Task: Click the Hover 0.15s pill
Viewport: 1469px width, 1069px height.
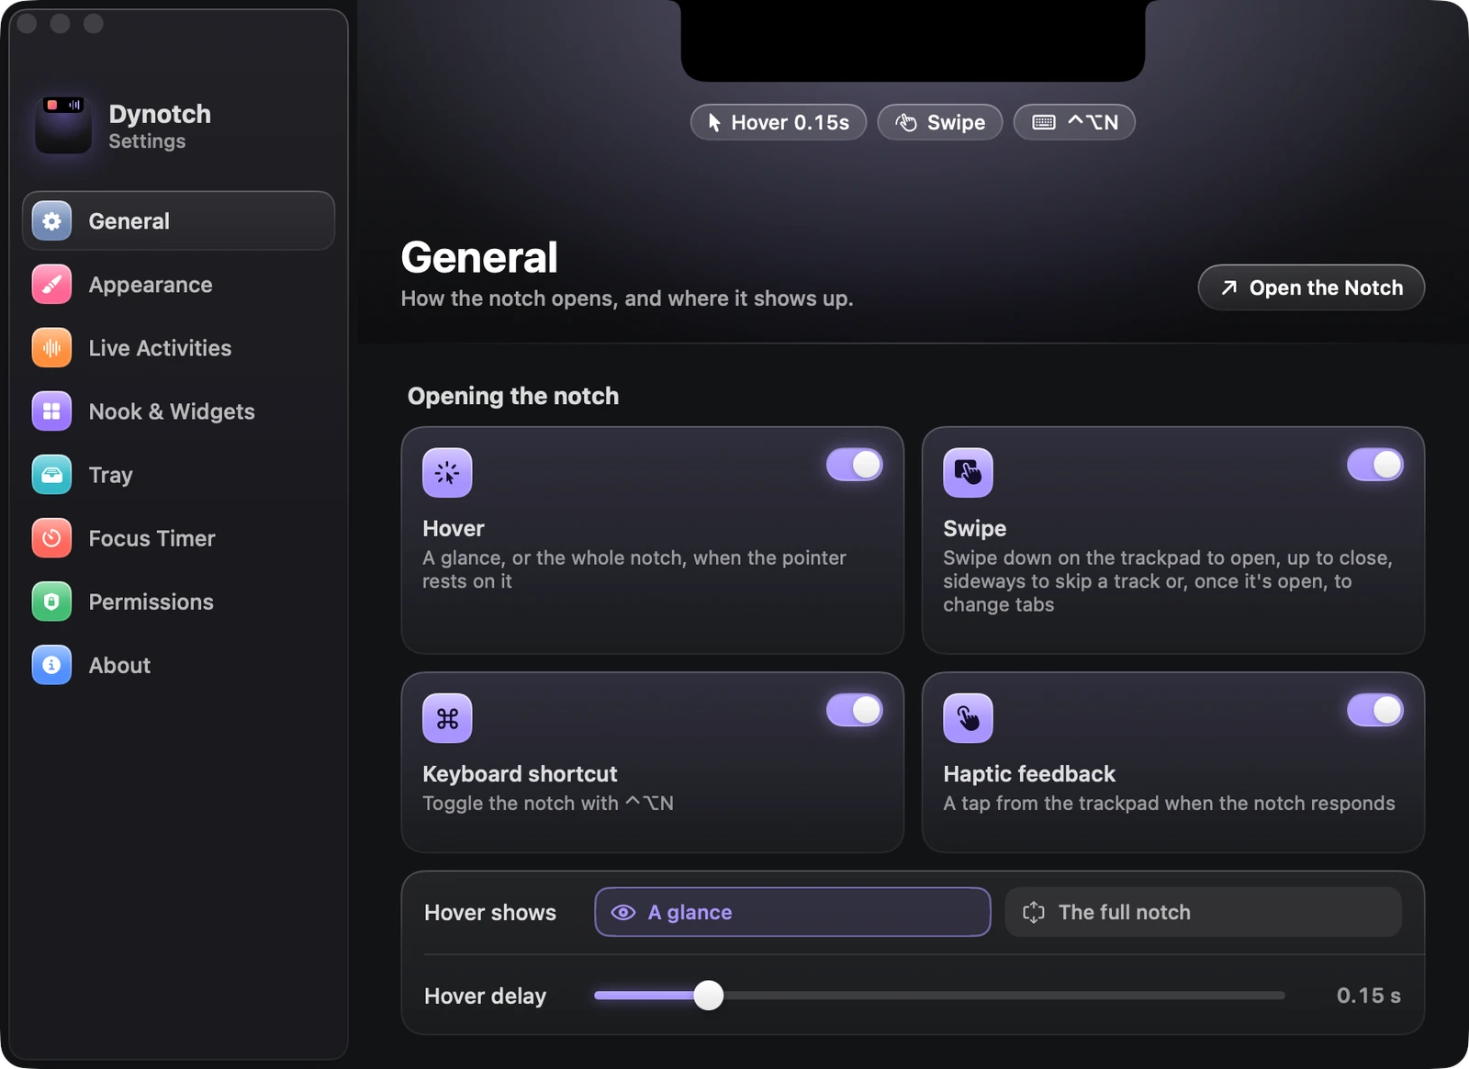Action: coord(779,122)
